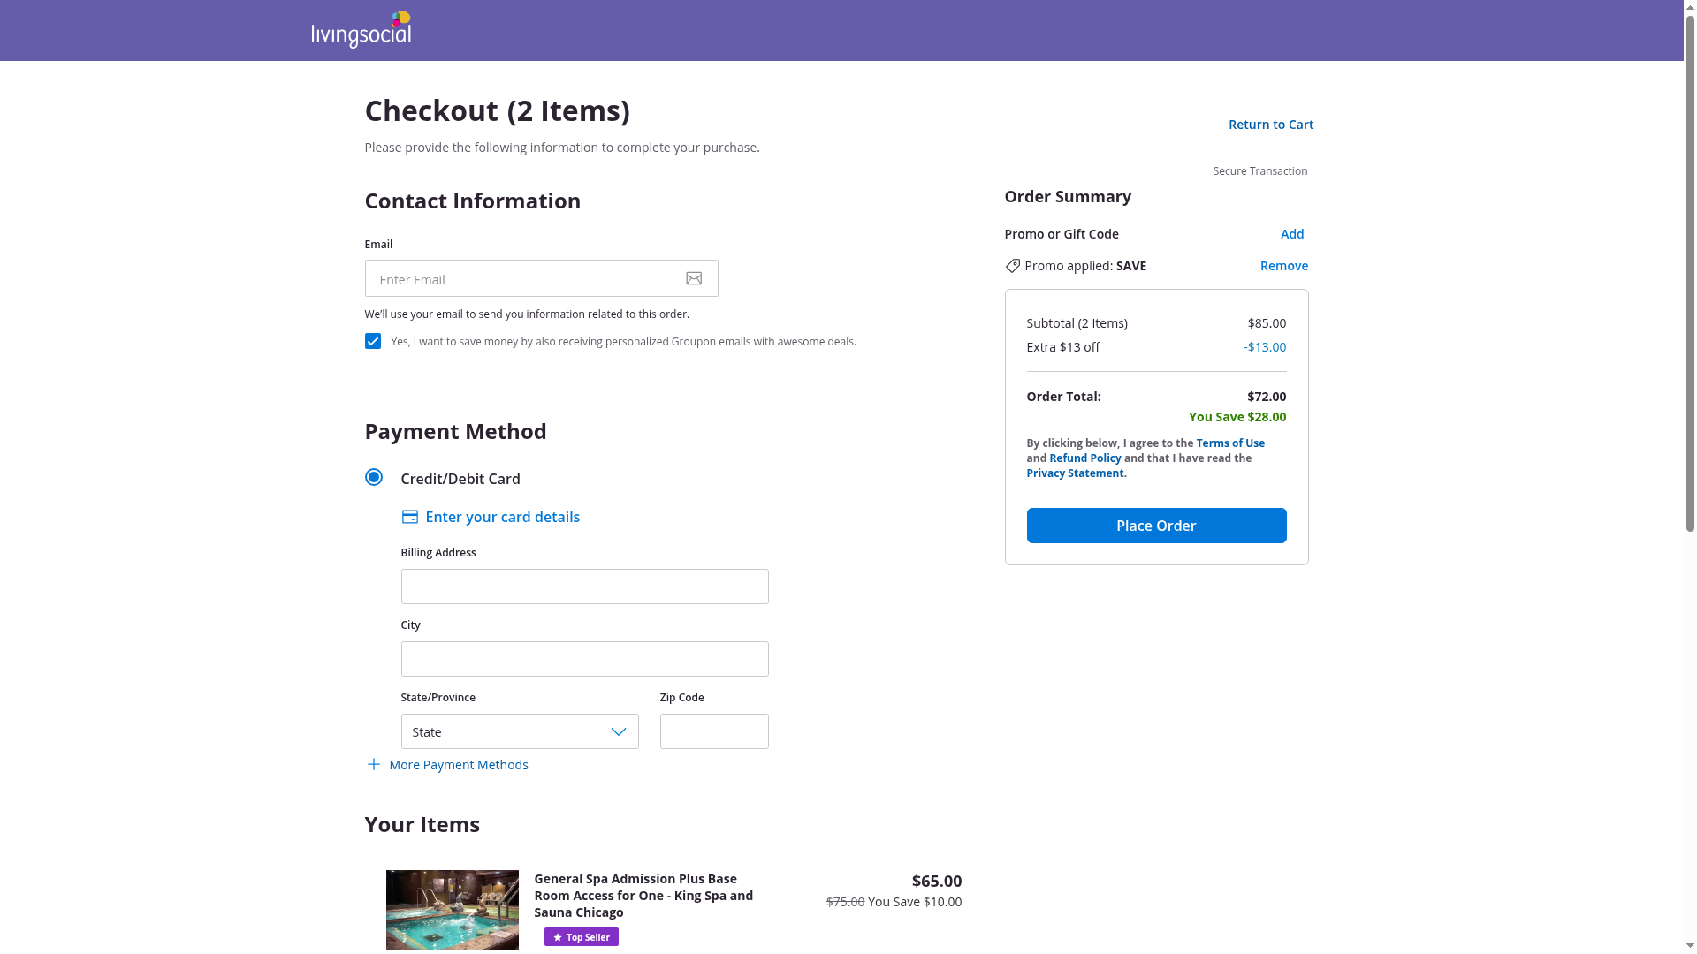The image size is (1697, 954).
Task: Click the LivingSocial logo
Action: click(x=361, y=29)
